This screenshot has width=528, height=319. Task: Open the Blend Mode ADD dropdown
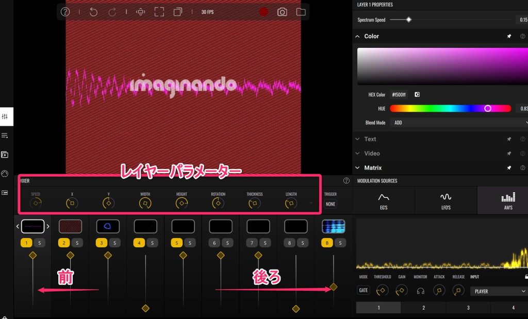pyautogui.click(x=459, y=123)
